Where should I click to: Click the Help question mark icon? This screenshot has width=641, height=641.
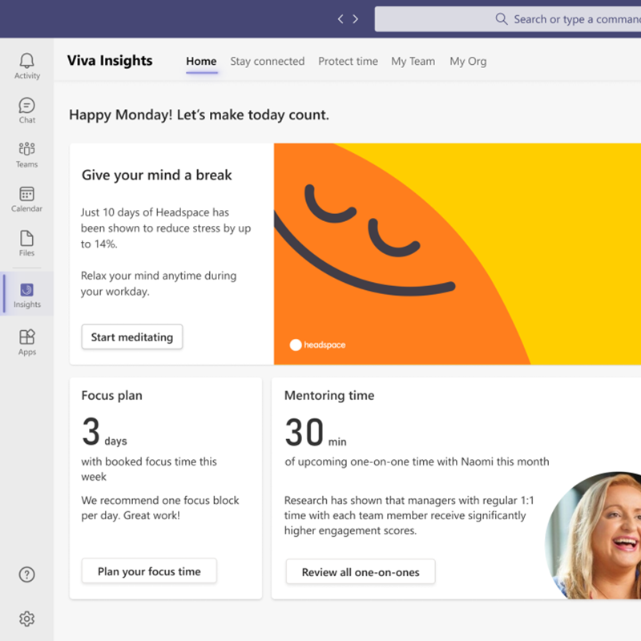coord(27,574)
